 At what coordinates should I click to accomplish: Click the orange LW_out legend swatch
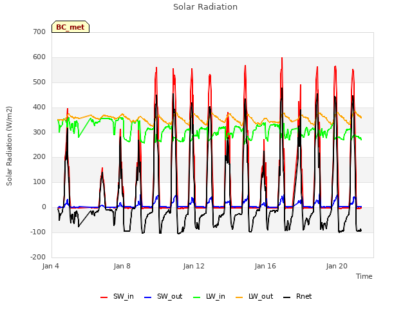coord(239,297)
